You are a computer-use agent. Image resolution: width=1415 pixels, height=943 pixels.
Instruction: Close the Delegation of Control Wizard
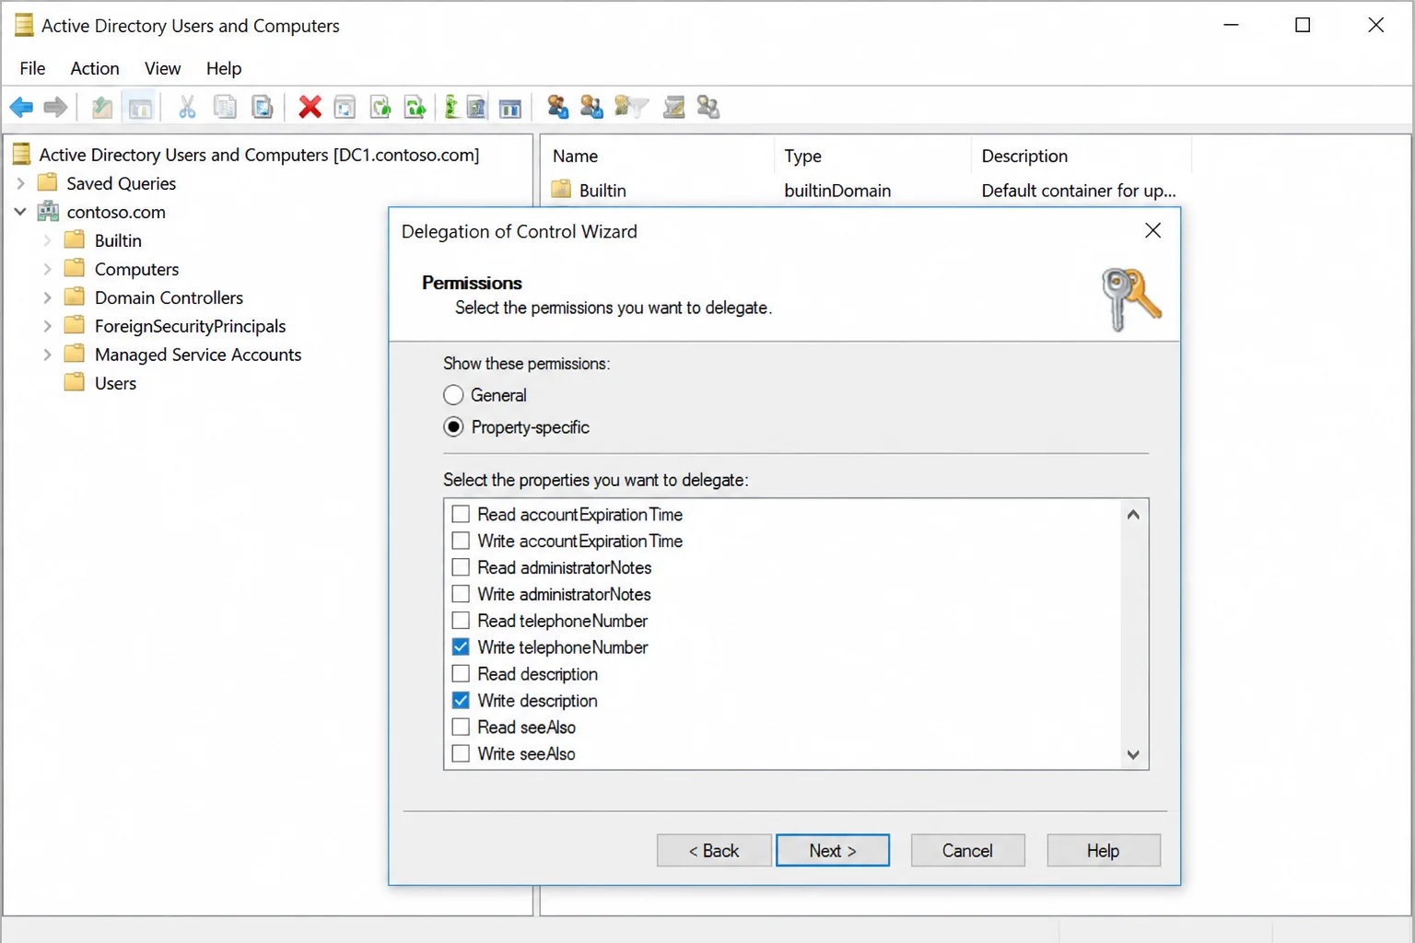click(1152, 230)
